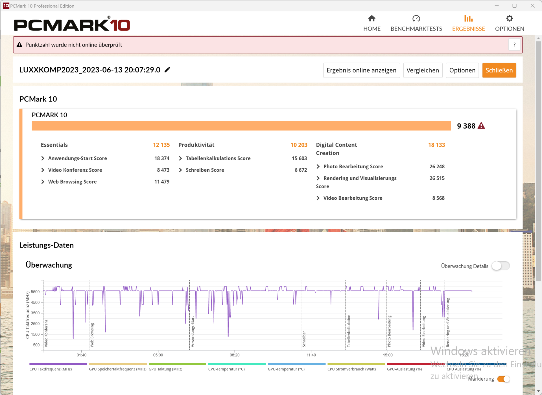Click the scrollbar down arrow
Image resolution: width=542 pixels, height=395 pixels.
(x=538, y=391)
